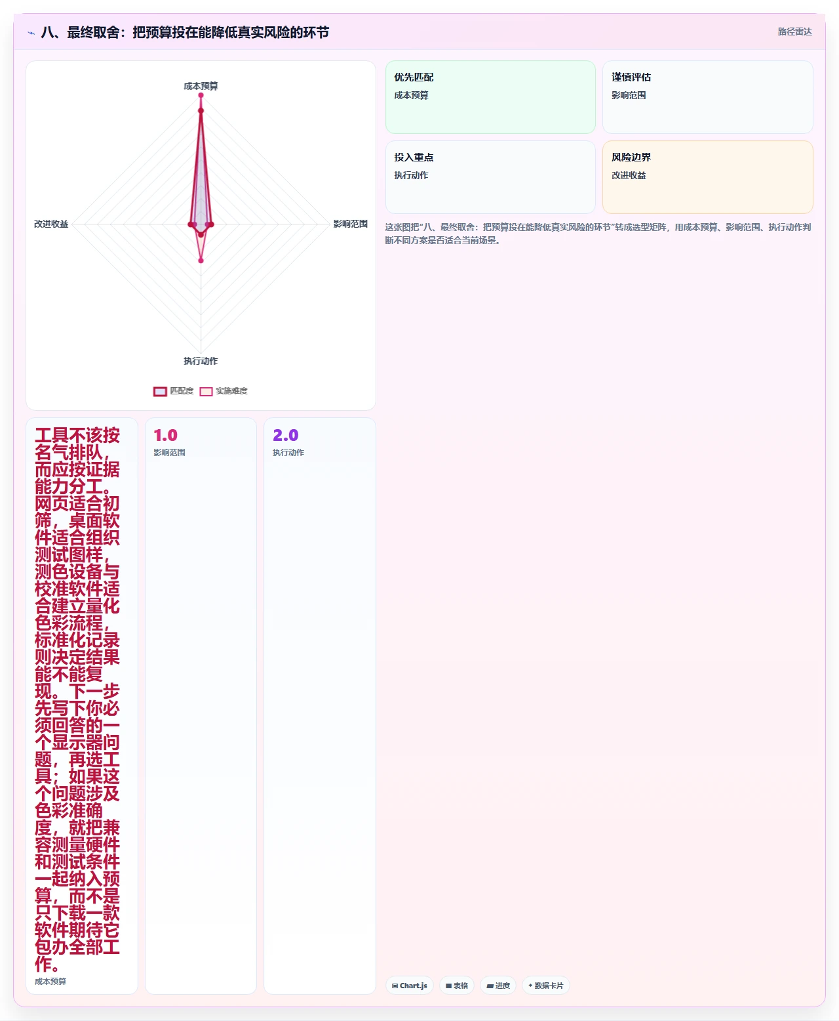Open the 投入重点 card

coord(490,177)
